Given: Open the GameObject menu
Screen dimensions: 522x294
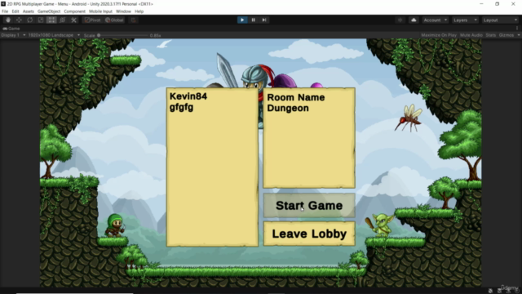Looking at the screenshot, I should (49, 11).
